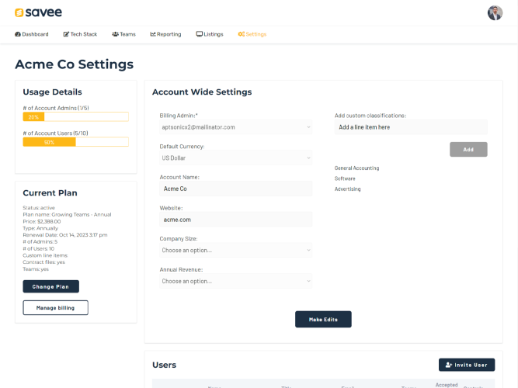Switch to the Listings tab
Viewport: 518px width, 388px height.
pyautogui.click(x=210, y=34)
